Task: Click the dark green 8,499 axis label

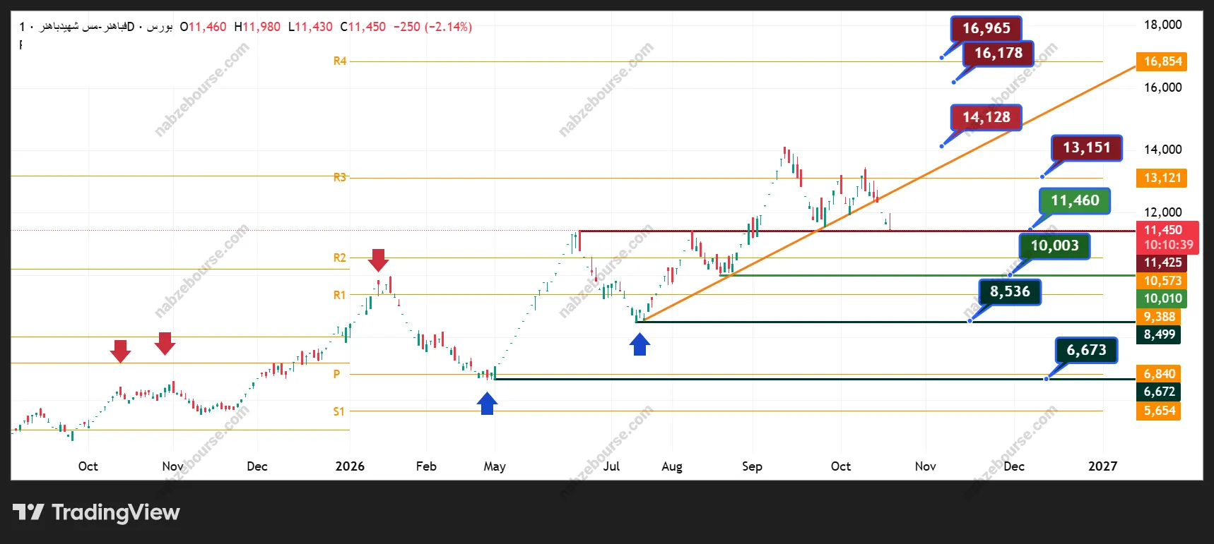Action: pos(1159,334)
